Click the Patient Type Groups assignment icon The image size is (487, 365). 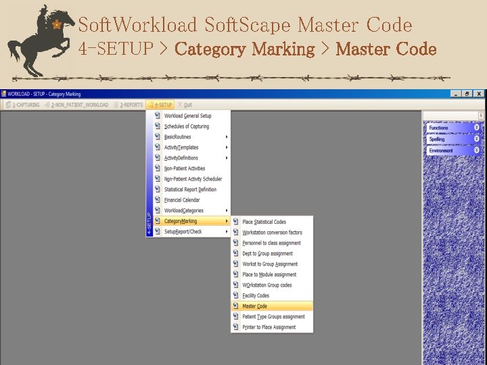(236, 316)
